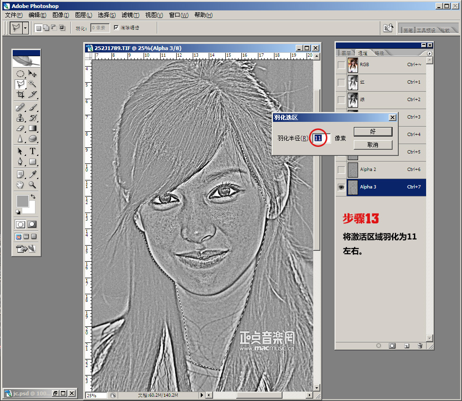The width and height of the screenshot is (462, 401).
Task: Click the gray foreground color swatch
Action: [23, 201]
